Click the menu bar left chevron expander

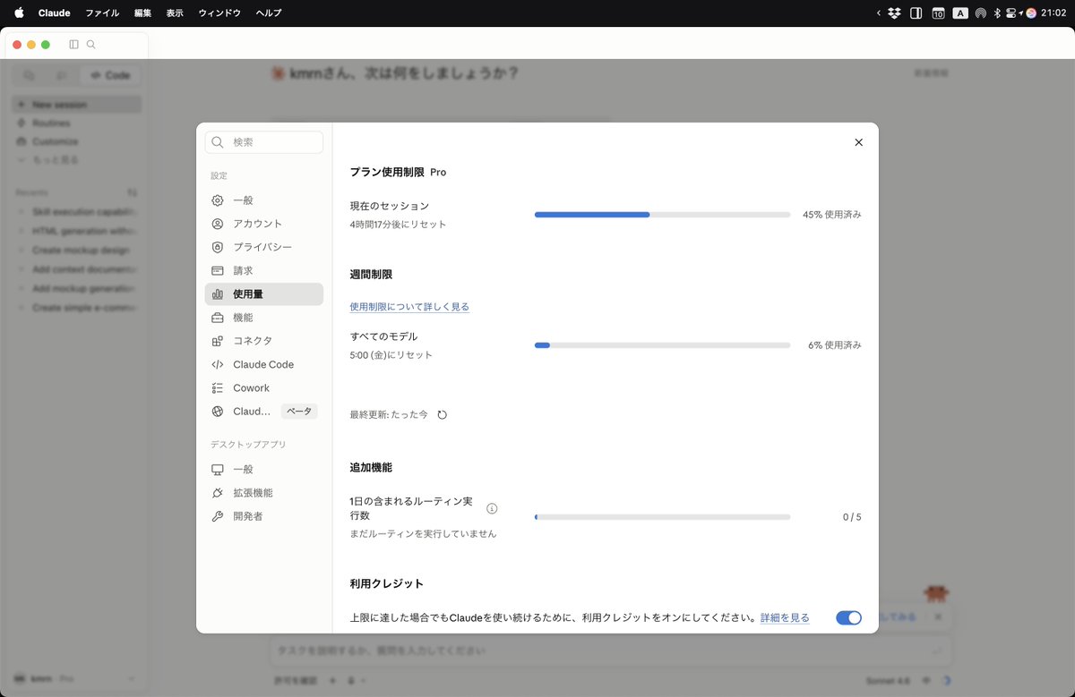(879, 13)
